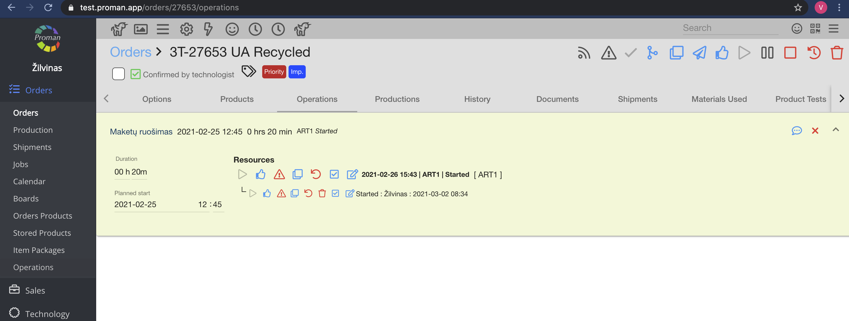Open the Materials Used tab
The width and height of the screenshot is (849, 321).
(x=719, y=99)
